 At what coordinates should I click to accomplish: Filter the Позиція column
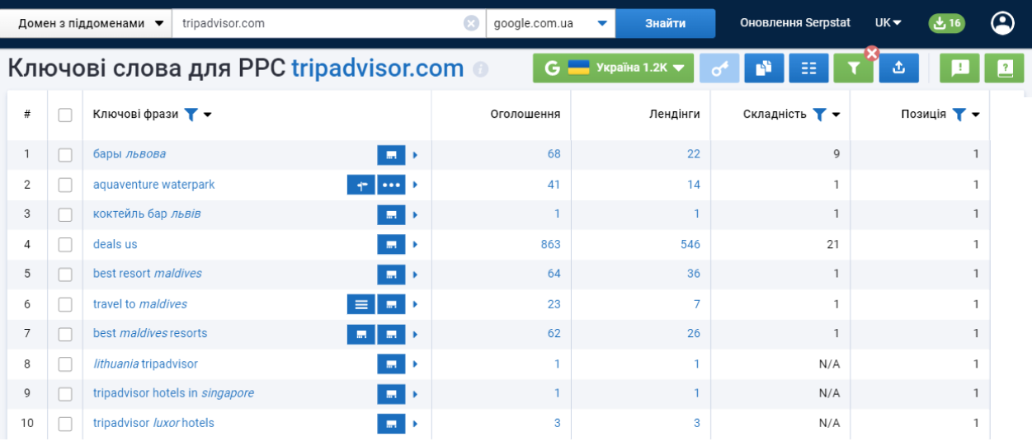959,115
